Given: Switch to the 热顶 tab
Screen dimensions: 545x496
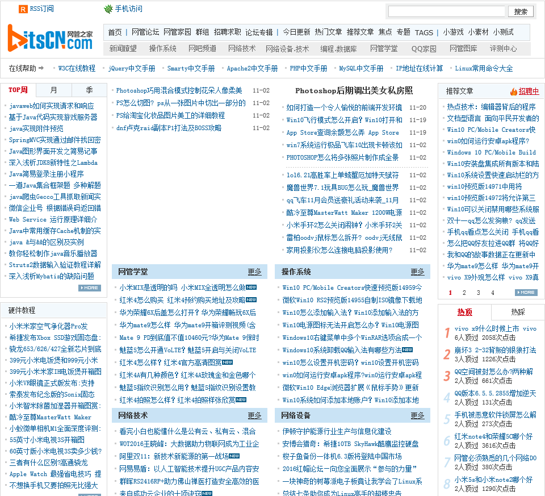Looking at the screenshot, I should click(465, 312).
